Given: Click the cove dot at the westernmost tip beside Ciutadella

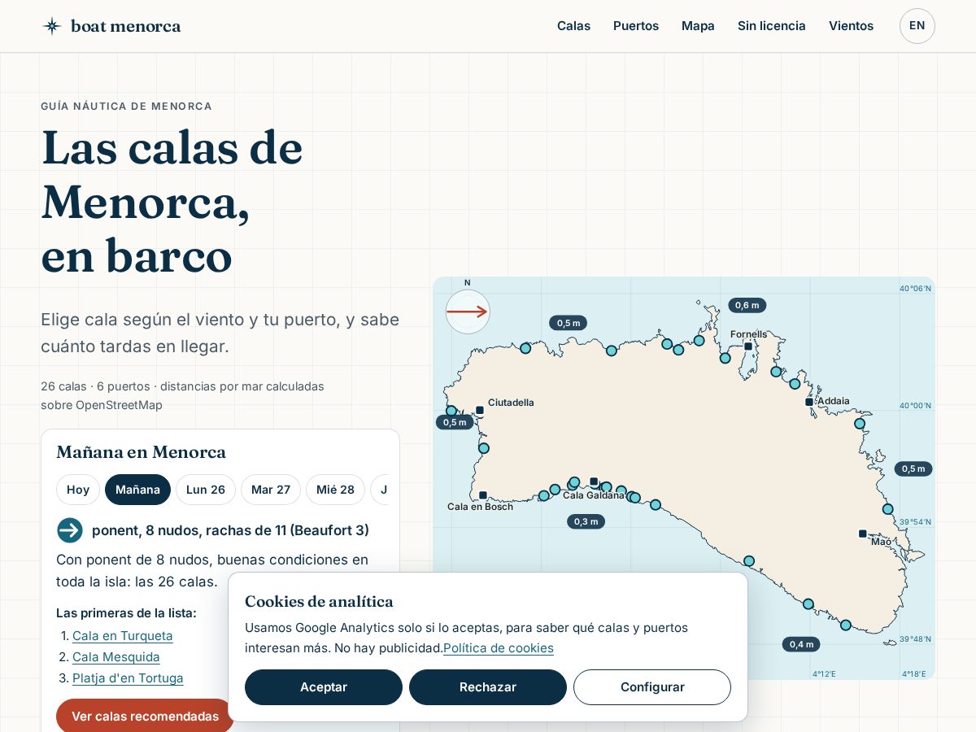Looking at the screenshot, I should 451,411.
